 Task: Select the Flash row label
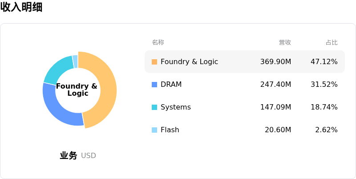click(x=170, y=130)
